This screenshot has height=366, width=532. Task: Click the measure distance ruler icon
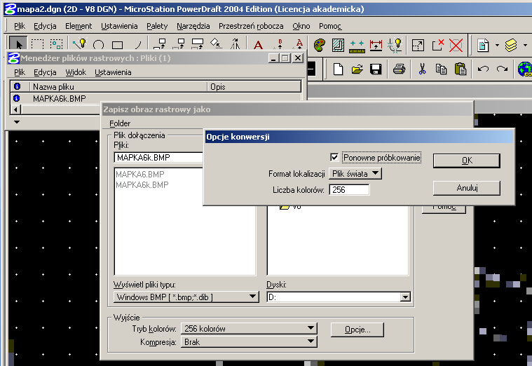[357, 46]
